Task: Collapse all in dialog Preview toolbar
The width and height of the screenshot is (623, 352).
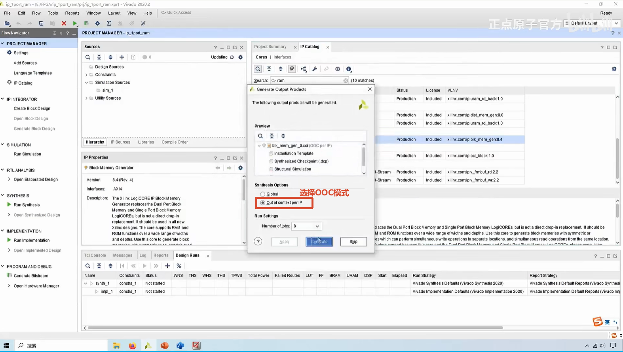Action: point(272,136)
